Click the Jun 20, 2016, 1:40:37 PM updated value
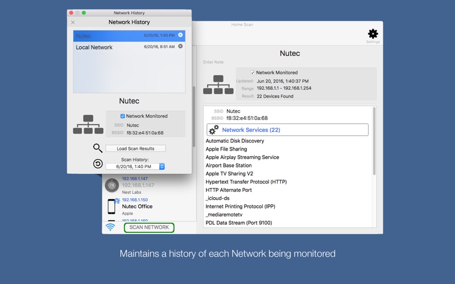 283,81
